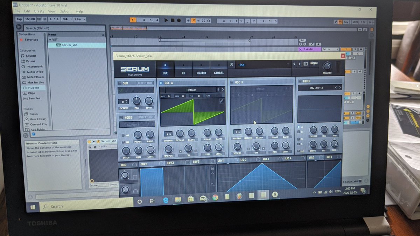Select previous OSC A wavetable arrow
420x236 pixels.
[218, 90]
